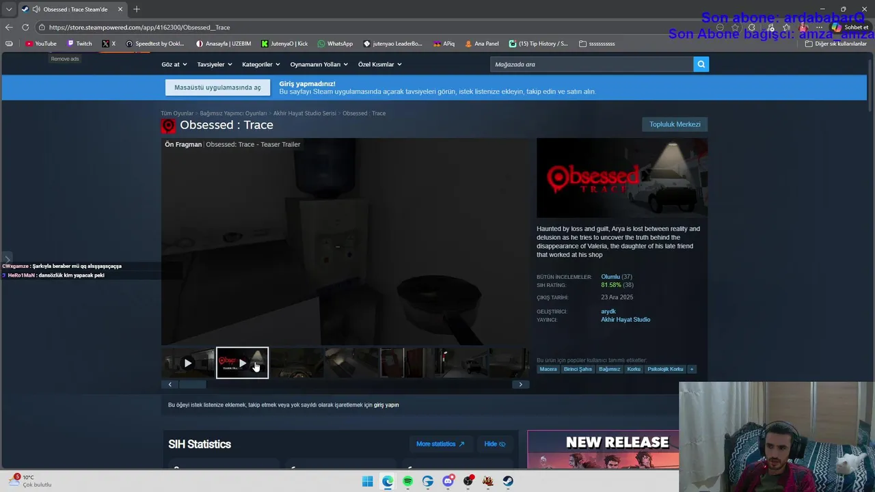
Task: Open Spotify from the taskbar
Action: coord(407,481)
